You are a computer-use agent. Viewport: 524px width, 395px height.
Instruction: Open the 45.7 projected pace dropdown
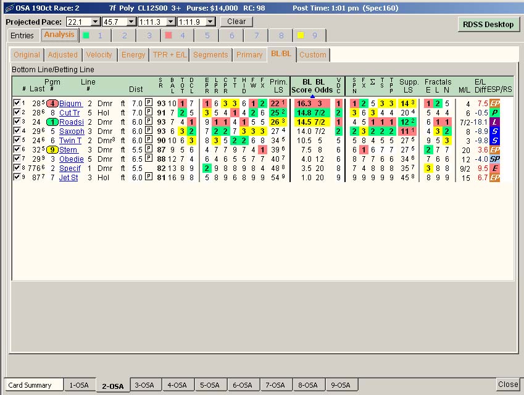tap(131, 22)
